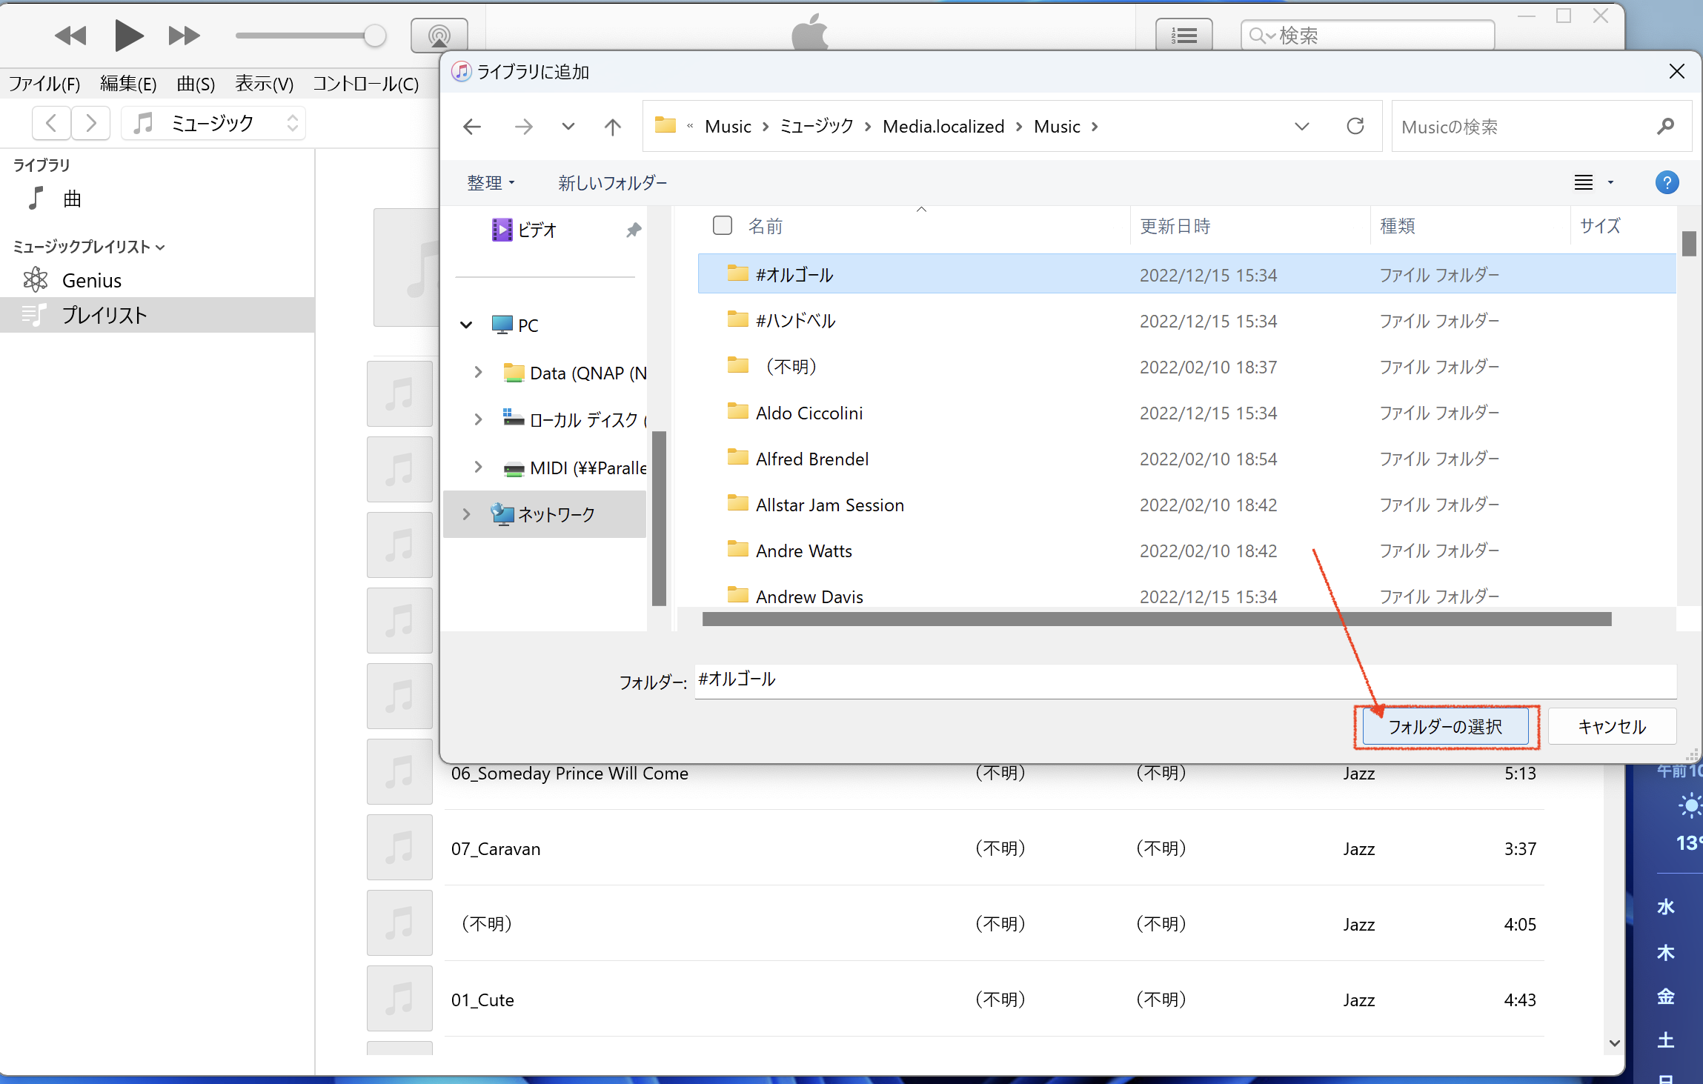Click the AirPlay icon in iTunes toolbar
Image resolution: width=1703 pixels, height=1084 pixels.
pyautogui.click(x=439, y=35)
